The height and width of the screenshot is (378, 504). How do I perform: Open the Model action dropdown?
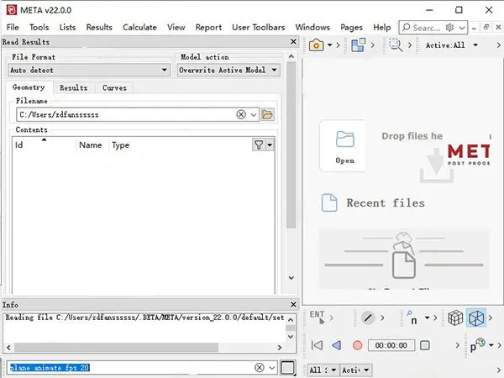tap(228, 70)
